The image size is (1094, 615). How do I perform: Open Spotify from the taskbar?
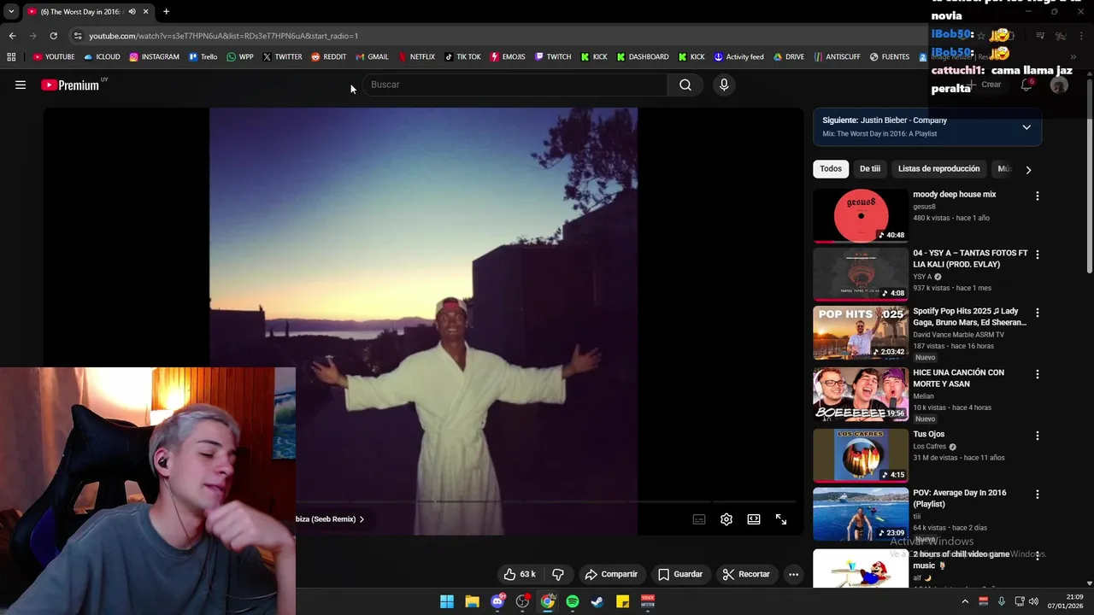(573, 601)
